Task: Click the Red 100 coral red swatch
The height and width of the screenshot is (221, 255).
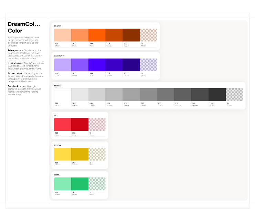Action: (x=63, y=124)
